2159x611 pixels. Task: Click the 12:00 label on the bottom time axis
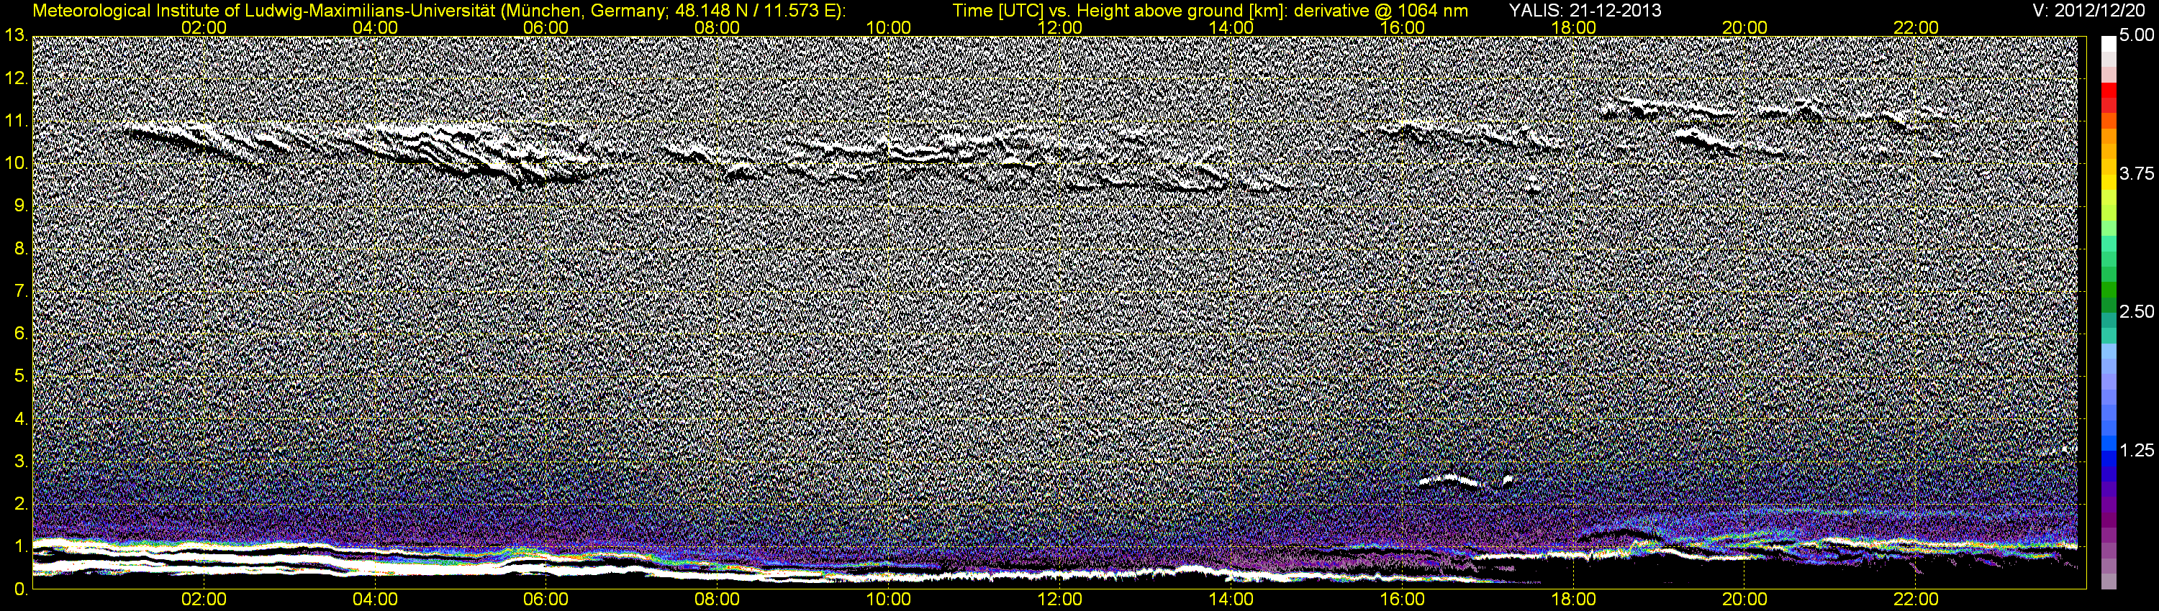pos(1059,600)
